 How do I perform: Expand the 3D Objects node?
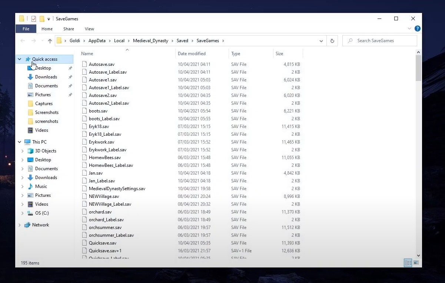pyautogui.click(x=23, y=151)
